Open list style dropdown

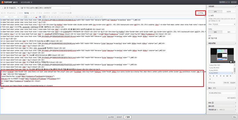coord(65,17)
